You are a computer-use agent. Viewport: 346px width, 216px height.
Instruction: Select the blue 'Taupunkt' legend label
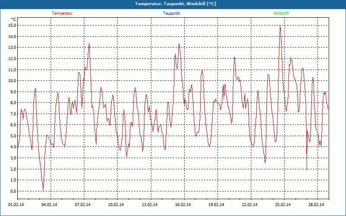pos(171,13)
